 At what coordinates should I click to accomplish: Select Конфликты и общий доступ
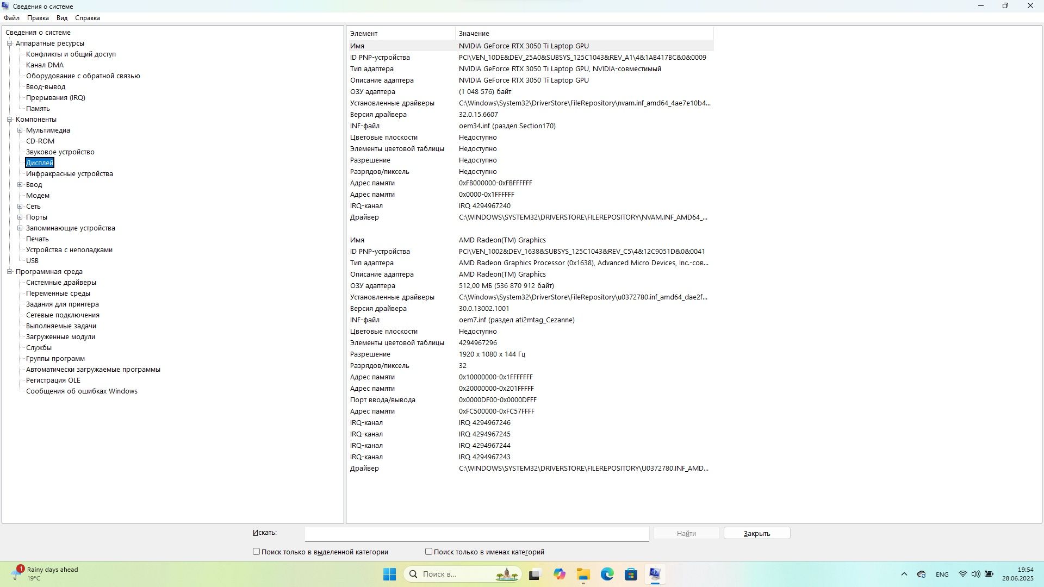(x=71, y=54)
